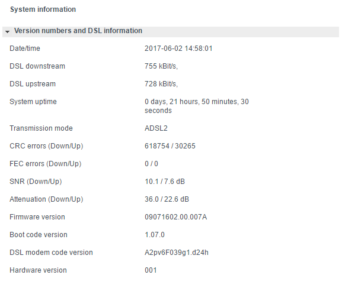Viewport: 342px width, 291px height.
Task: Click the collapse arrow icon beside Version numbers
Action: point(8,32)
